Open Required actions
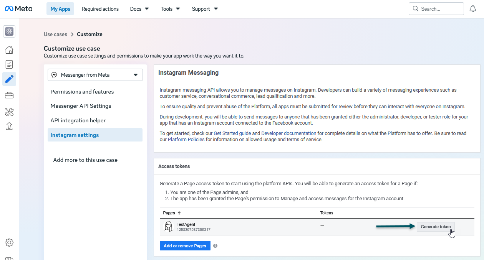The image size is (484, 260). point(100,9)
